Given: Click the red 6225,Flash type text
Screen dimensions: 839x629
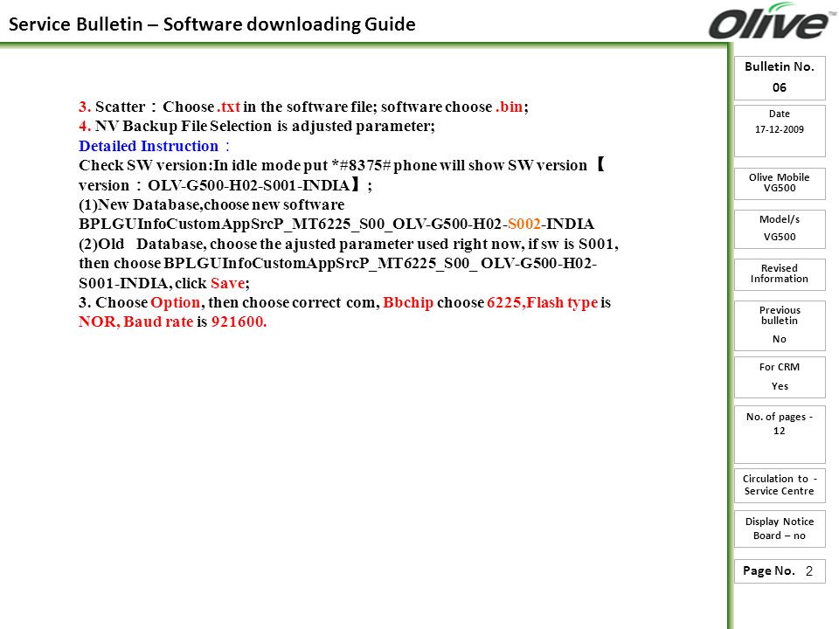Looking at the screenshot, I should click(542, 303).
